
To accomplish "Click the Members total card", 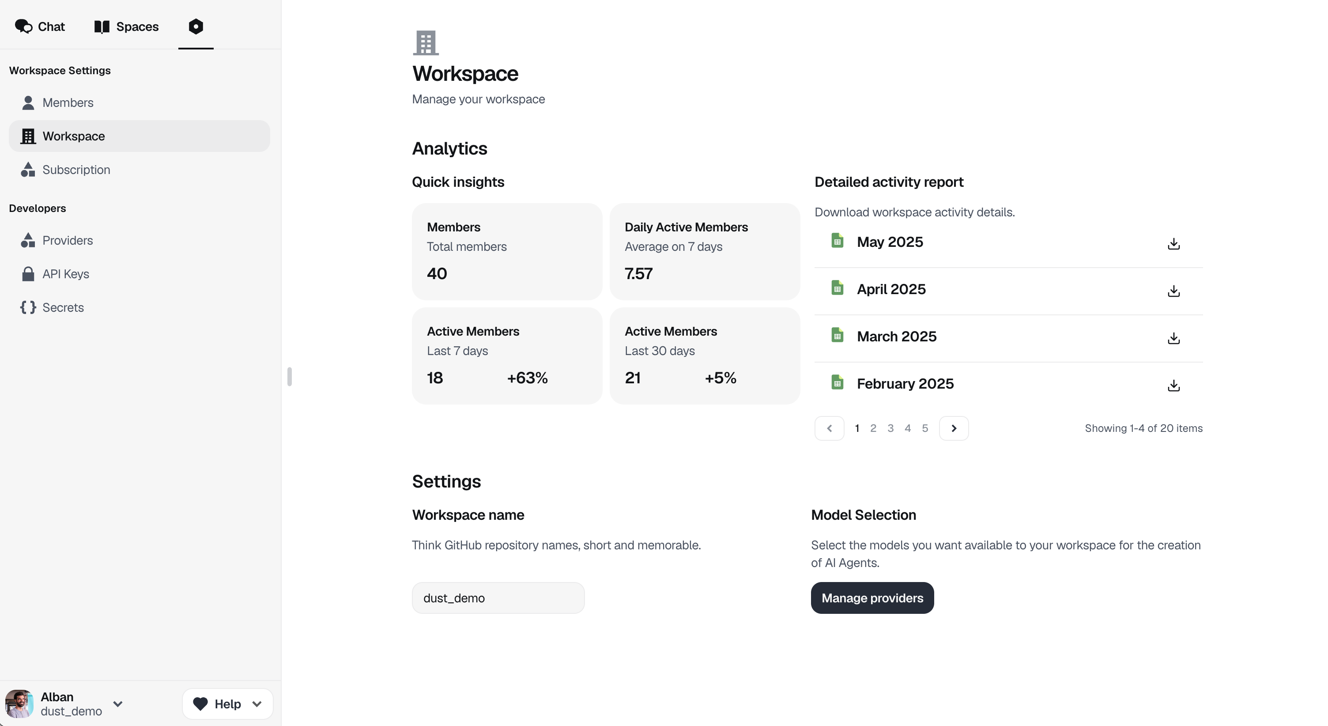I will pos(507,252).
